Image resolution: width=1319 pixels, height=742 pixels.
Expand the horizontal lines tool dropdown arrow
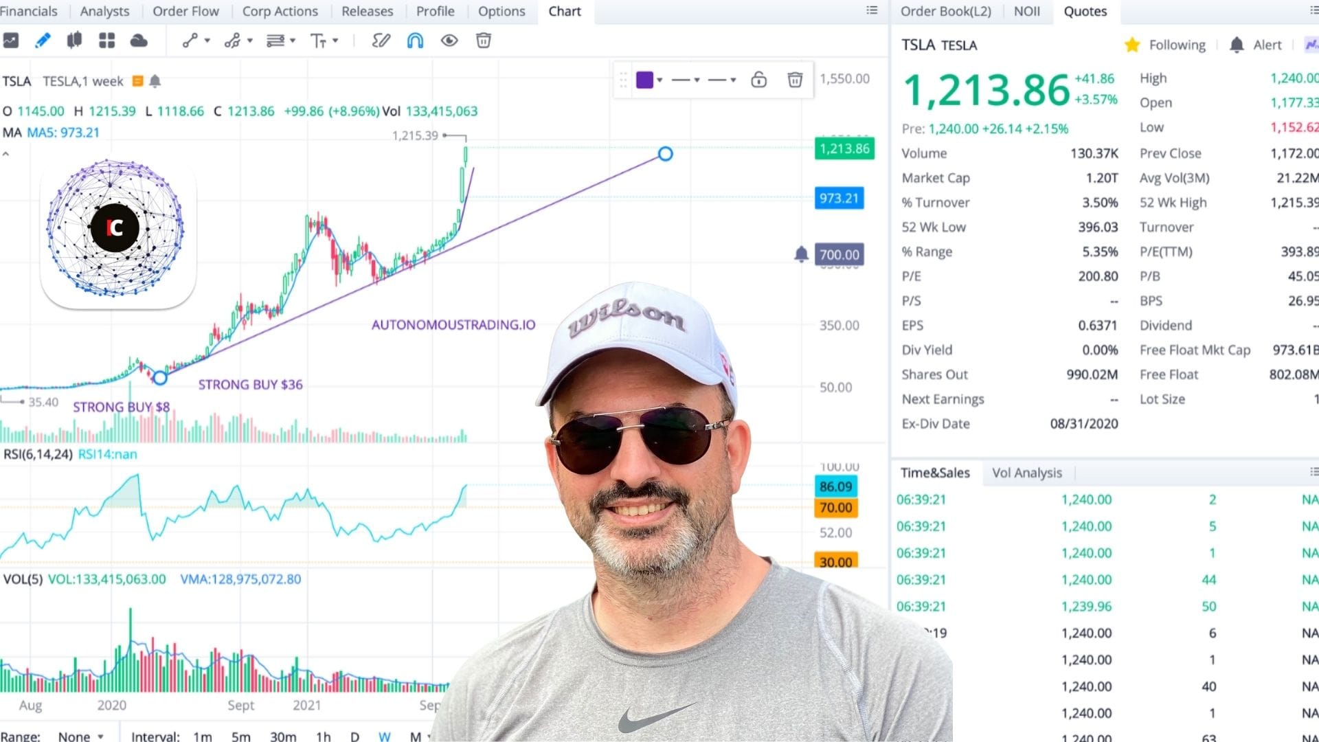(x=292, y=41)
